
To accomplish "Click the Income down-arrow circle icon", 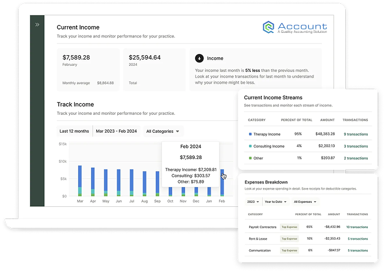I will tap(199, 58).
